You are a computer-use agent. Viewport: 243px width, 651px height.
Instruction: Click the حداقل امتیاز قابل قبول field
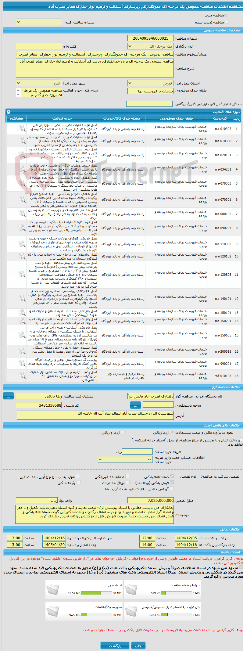coord(149,104)
